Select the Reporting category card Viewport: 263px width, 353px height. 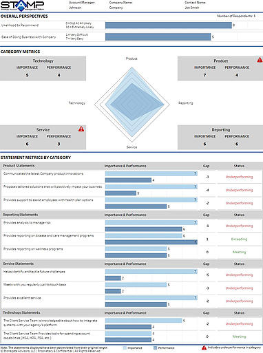click(x=220, y=137)
